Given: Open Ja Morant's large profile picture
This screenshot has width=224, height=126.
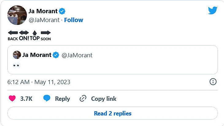Looking at the screenshot, I should [17, 15].
